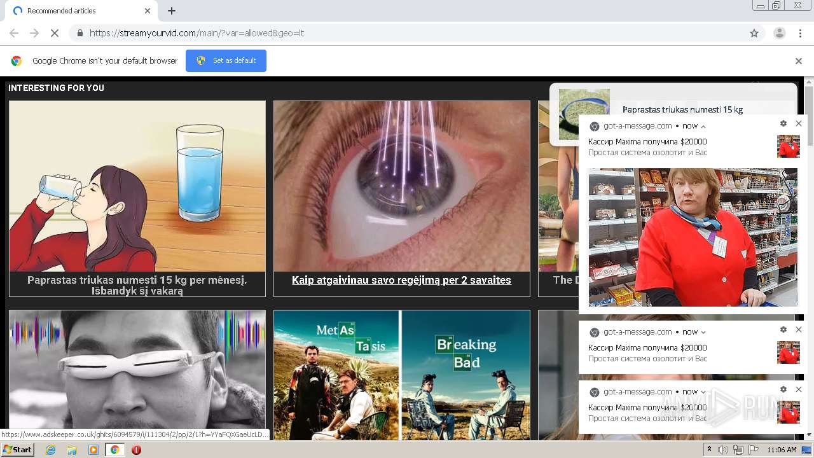814x458 pixels.
Task: Click the browser back arrow
Action: tap(14, 33)
